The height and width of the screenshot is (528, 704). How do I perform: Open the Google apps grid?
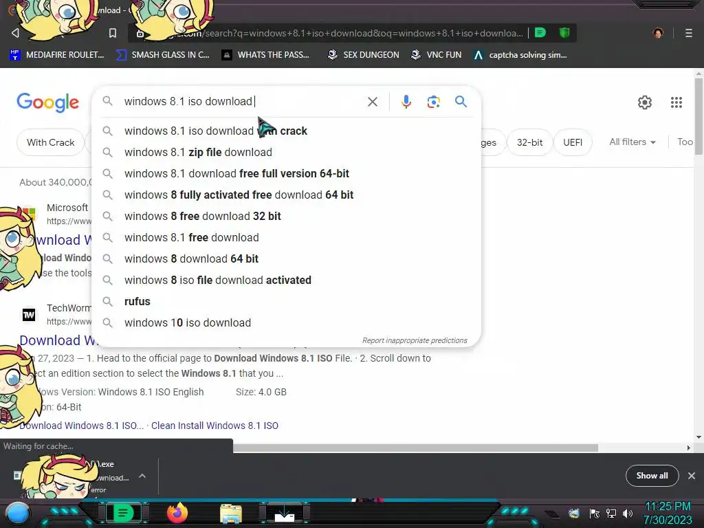pyautogui.click(x=676, y=102)
